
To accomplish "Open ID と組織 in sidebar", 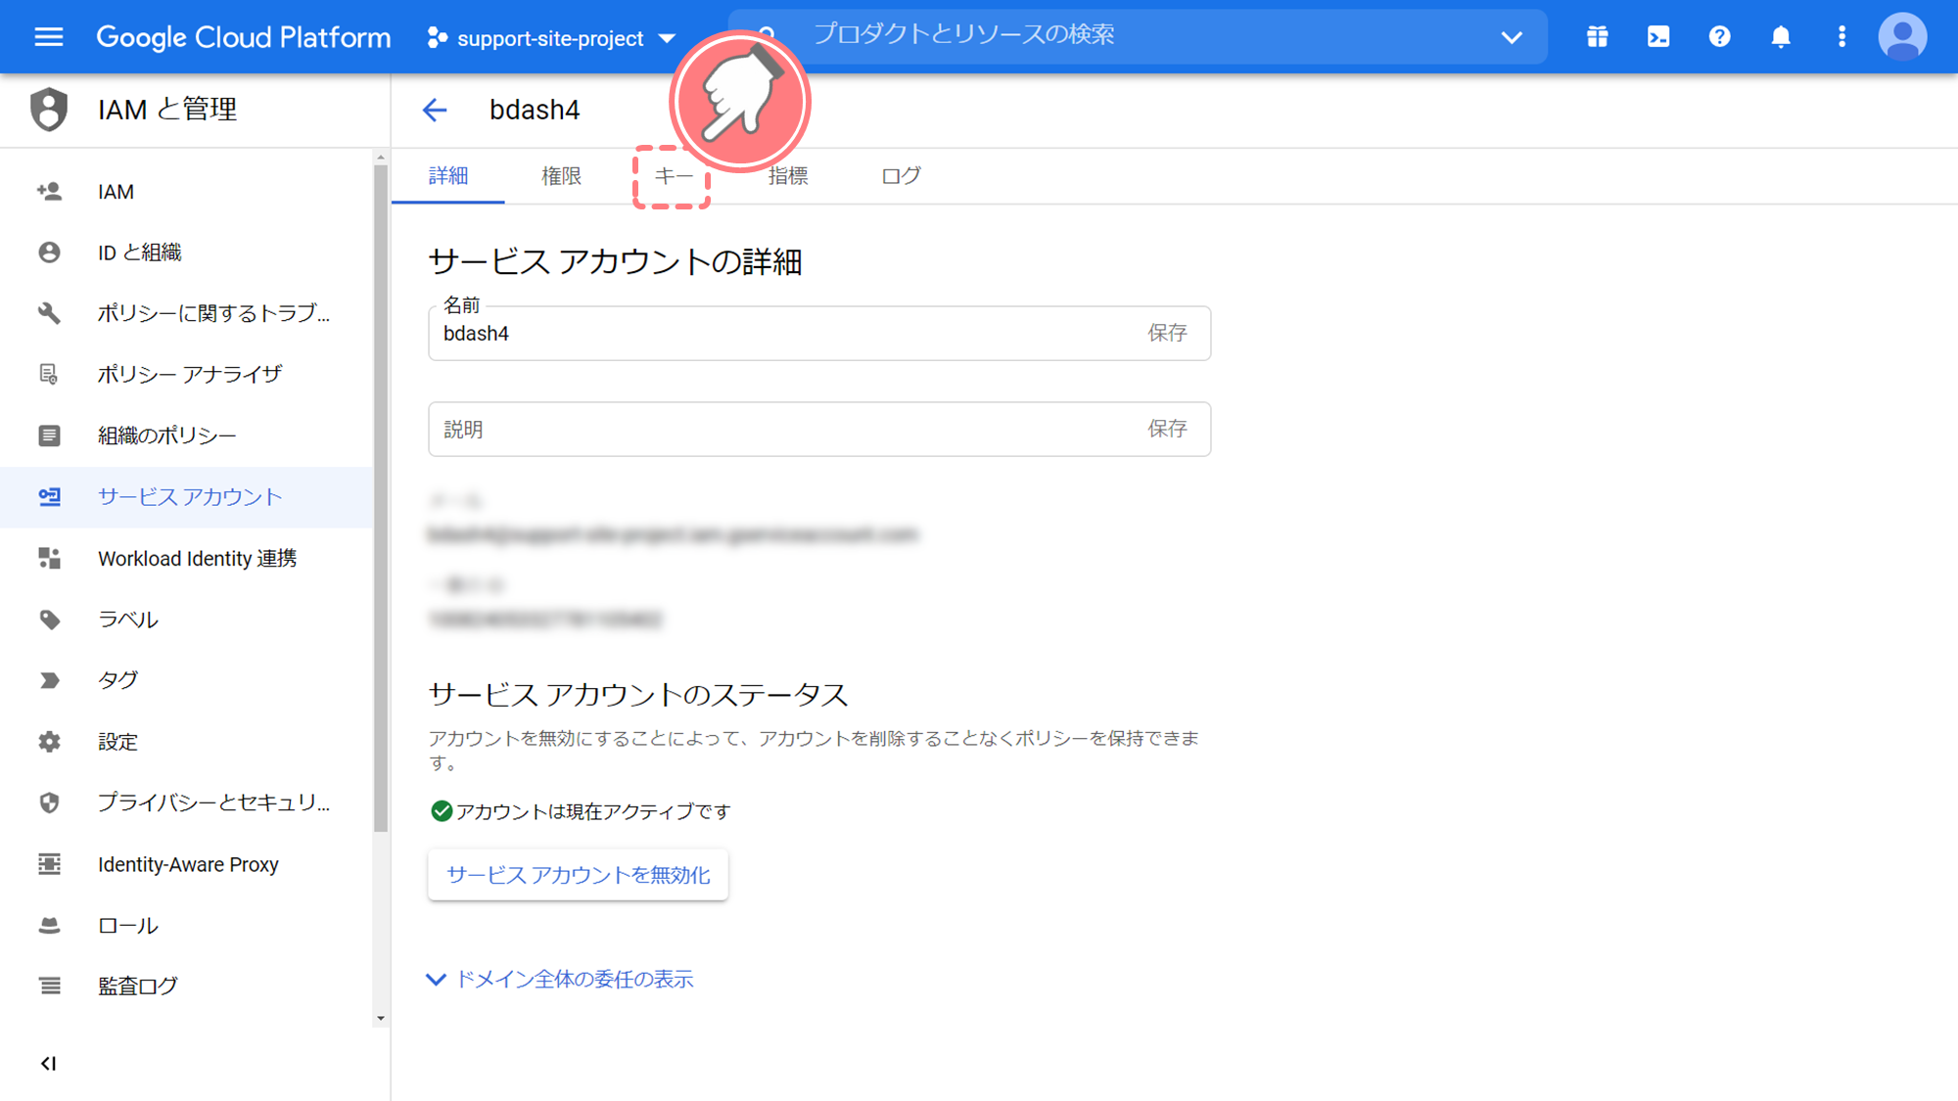I will tap(186, 252).
